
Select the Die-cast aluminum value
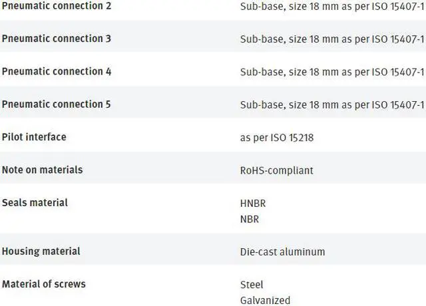282,252
